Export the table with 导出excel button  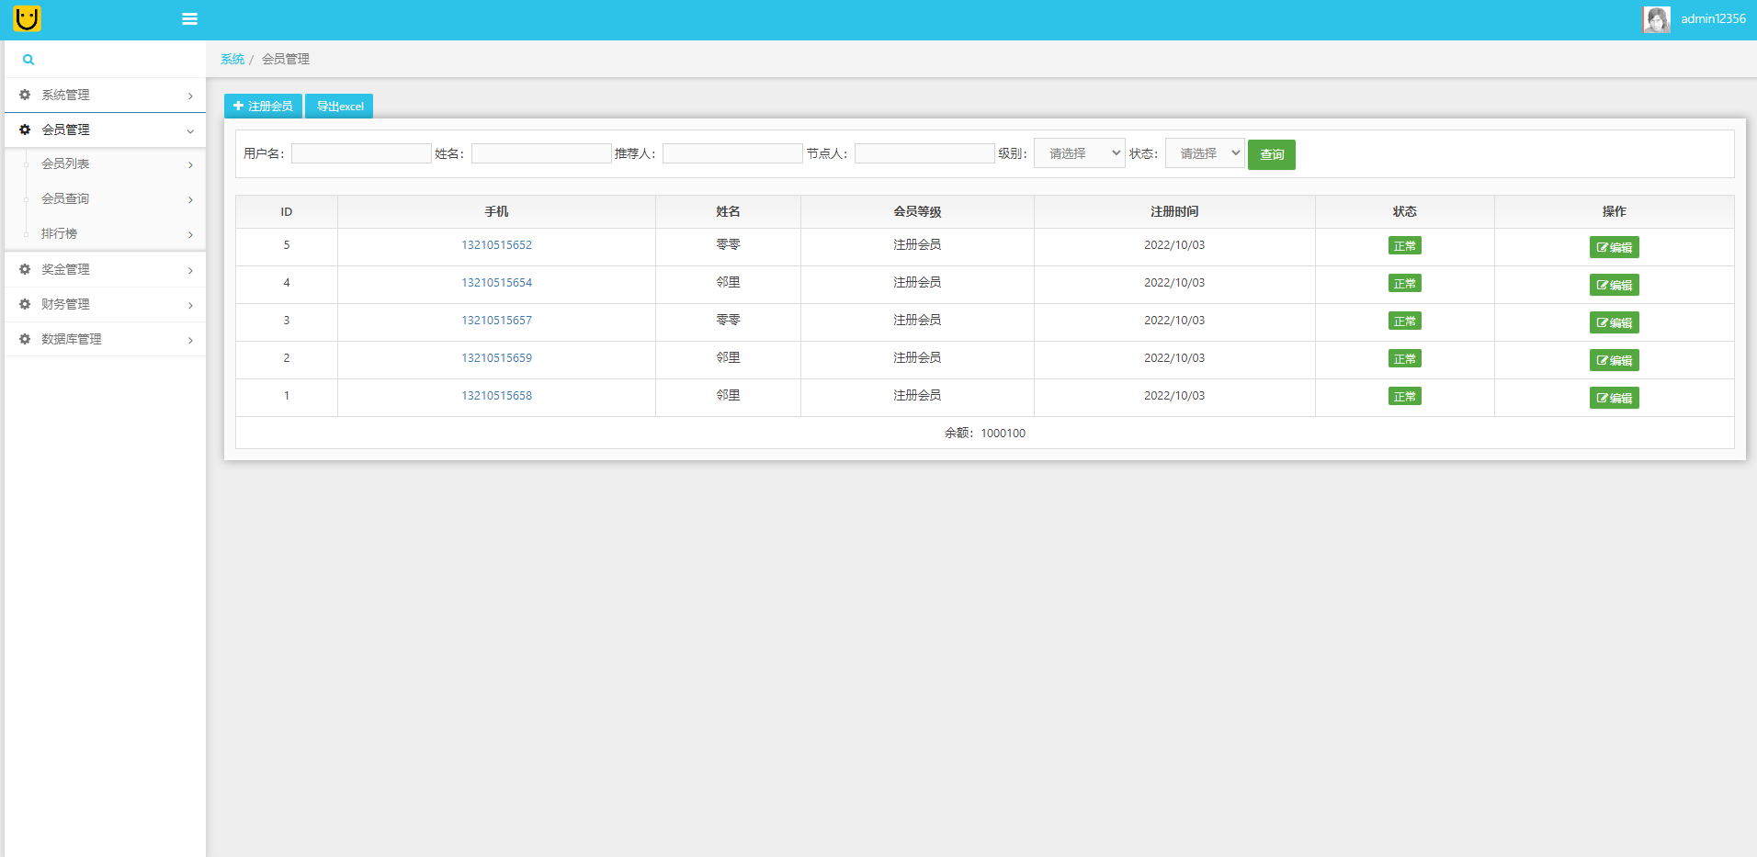[x=339, y=107]
